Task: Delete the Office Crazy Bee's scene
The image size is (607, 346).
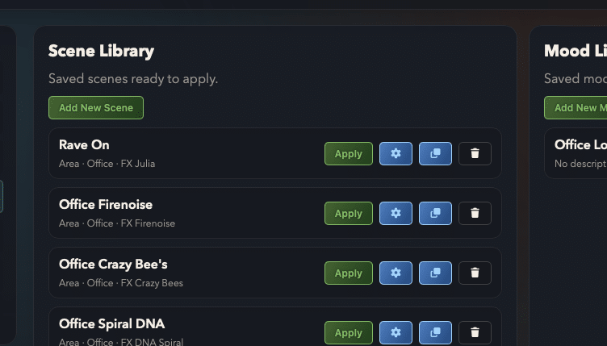Action: [x=475, y=273]
